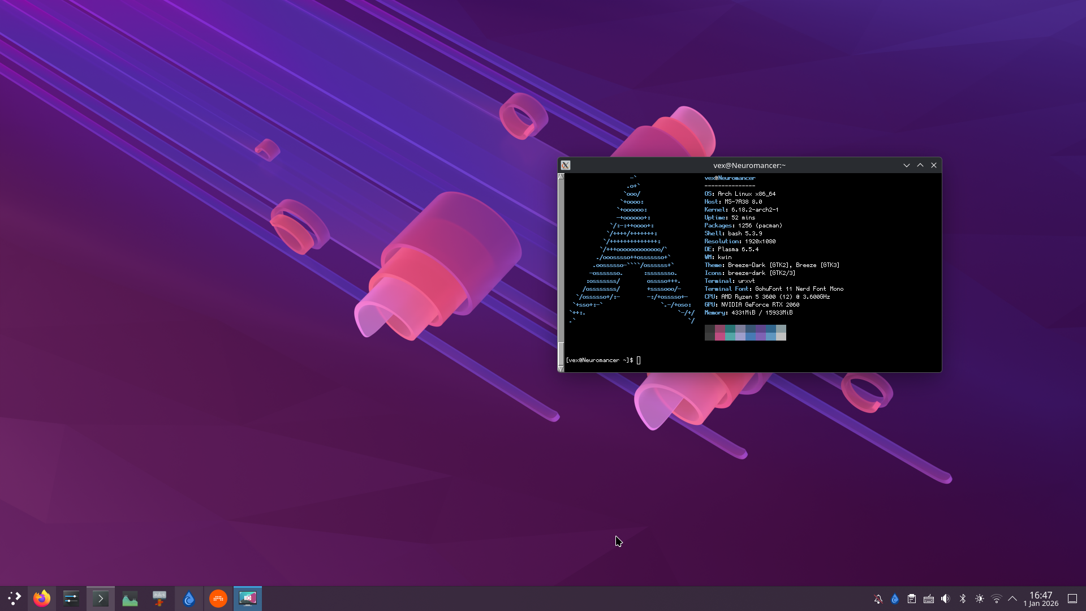Open volume control in system tray
This screenshot has width=1086, height=611.
tap(946, 599)
